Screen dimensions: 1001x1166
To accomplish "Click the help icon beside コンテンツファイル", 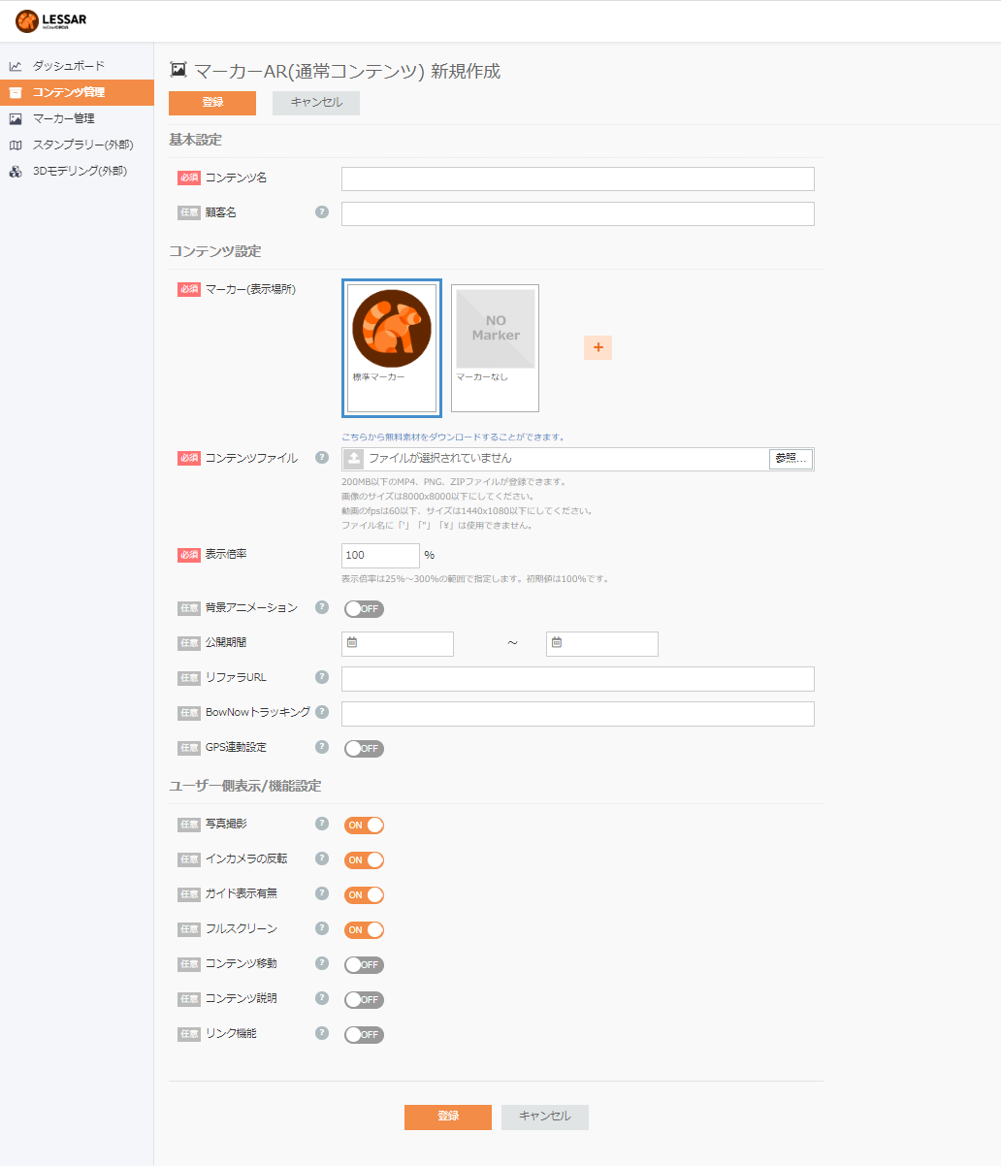I will tap(322, 458).
